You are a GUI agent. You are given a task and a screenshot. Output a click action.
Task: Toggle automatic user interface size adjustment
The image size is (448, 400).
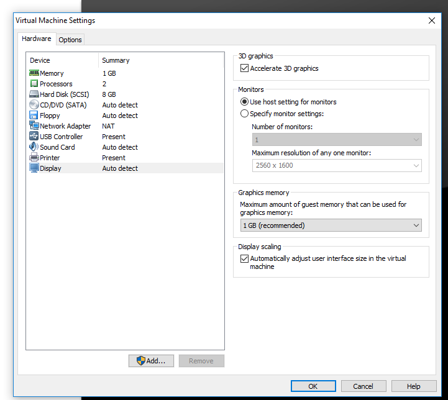(244, 258)
